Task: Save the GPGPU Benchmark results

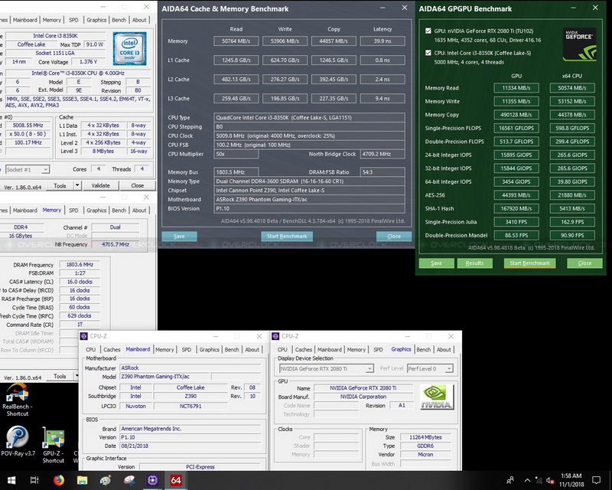Action: (x=436, y=263)
